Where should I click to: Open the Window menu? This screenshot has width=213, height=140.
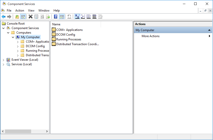[x=44, y=11]
